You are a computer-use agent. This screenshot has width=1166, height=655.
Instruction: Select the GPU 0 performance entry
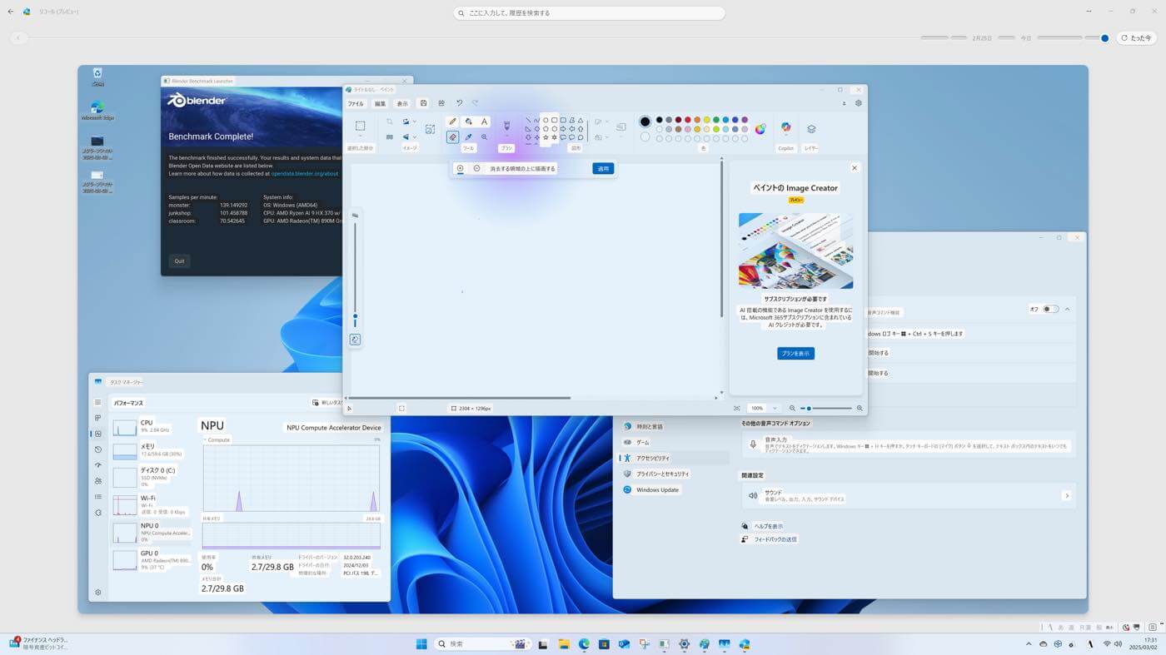click(152, 560)
